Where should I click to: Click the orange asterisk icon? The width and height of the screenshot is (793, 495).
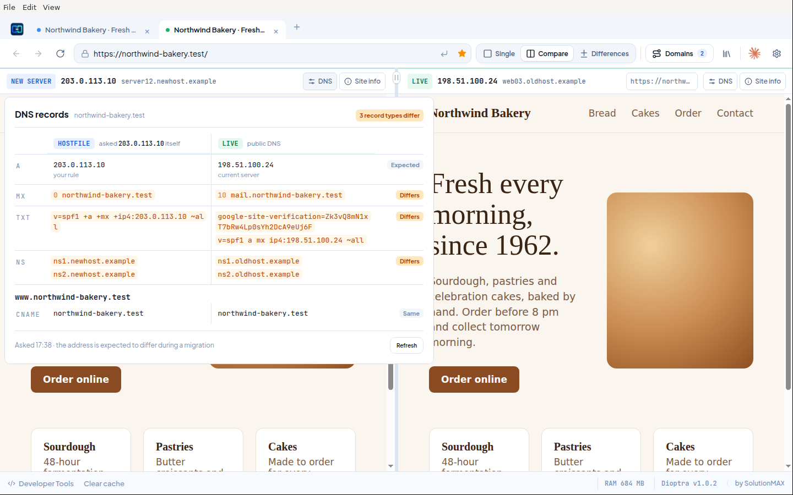tap(754, 53)
